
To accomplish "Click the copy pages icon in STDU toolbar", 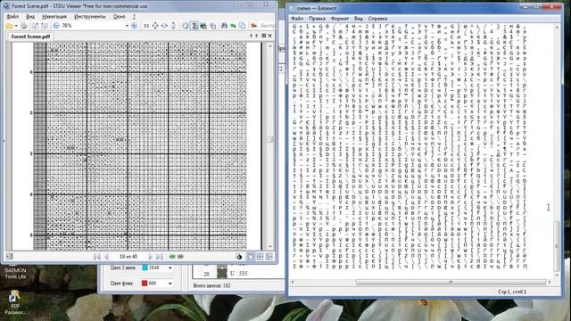I will pyautogui.click(x=242, y=26).
